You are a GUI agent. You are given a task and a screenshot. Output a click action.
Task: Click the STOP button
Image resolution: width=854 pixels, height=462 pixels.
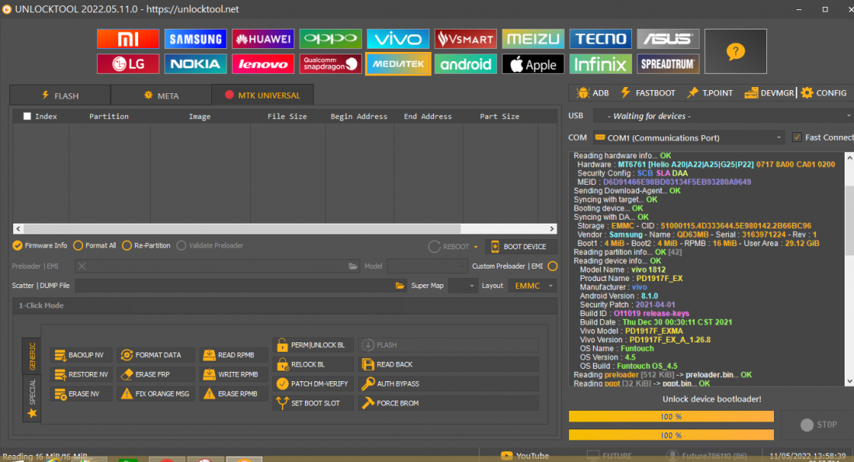[818, 425]
